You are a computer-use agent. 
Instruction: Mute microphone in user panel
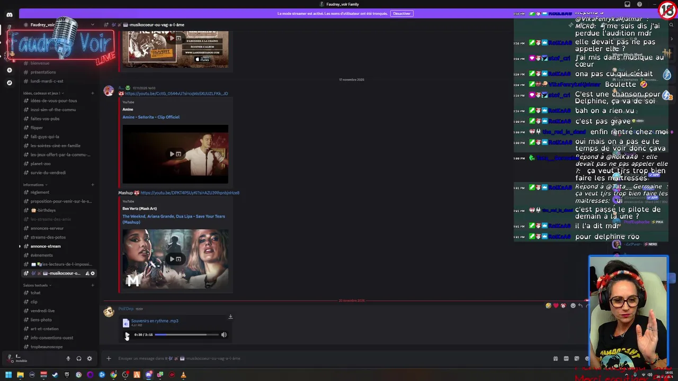pyautogui.click(x=68, y=359)
